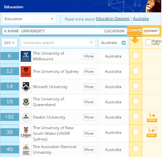The image size is (162, 157).
Task: Sort by the UNIVERSITY column header
Action: pos(33,31)
